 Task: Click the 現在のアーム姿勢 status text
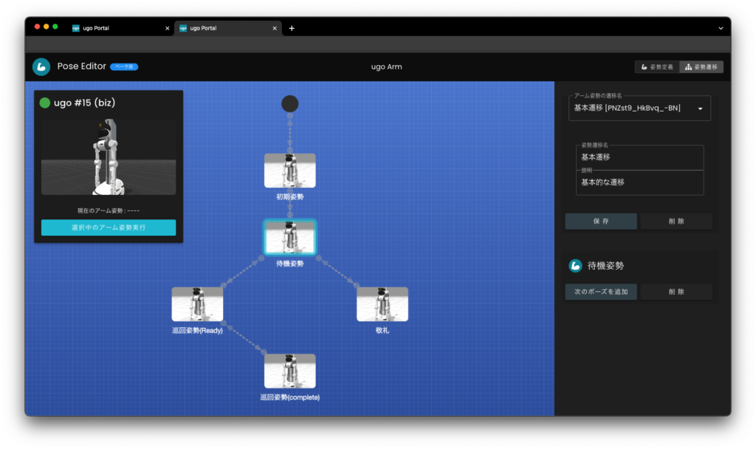pyautogui.click(x=109, y=210)
